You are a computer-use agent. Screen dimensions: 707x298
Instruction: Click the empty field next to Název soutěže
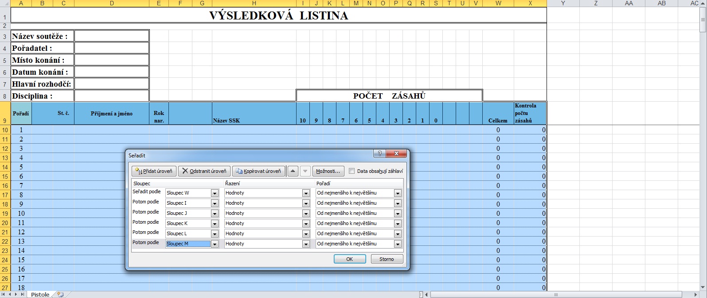(x=111, y=36)
